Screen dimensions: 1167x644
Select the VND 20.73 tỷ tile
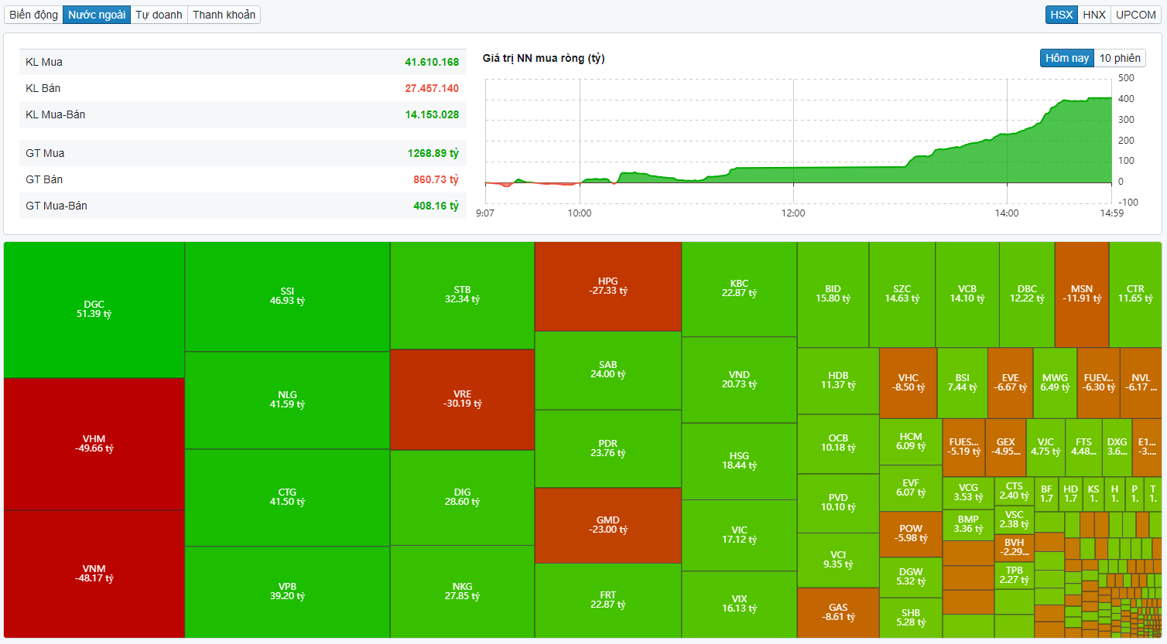739,380
